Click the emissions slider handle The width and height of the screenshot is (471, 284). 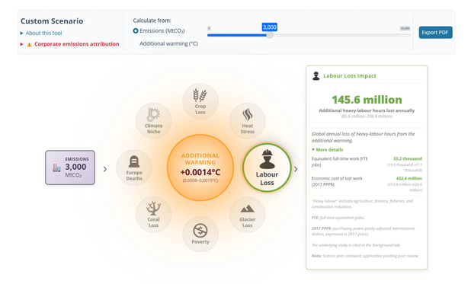[270, 35]
